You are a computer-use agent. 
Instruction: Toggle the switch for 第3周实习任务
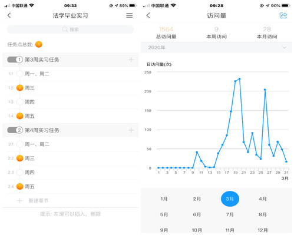tap(15, 59)
